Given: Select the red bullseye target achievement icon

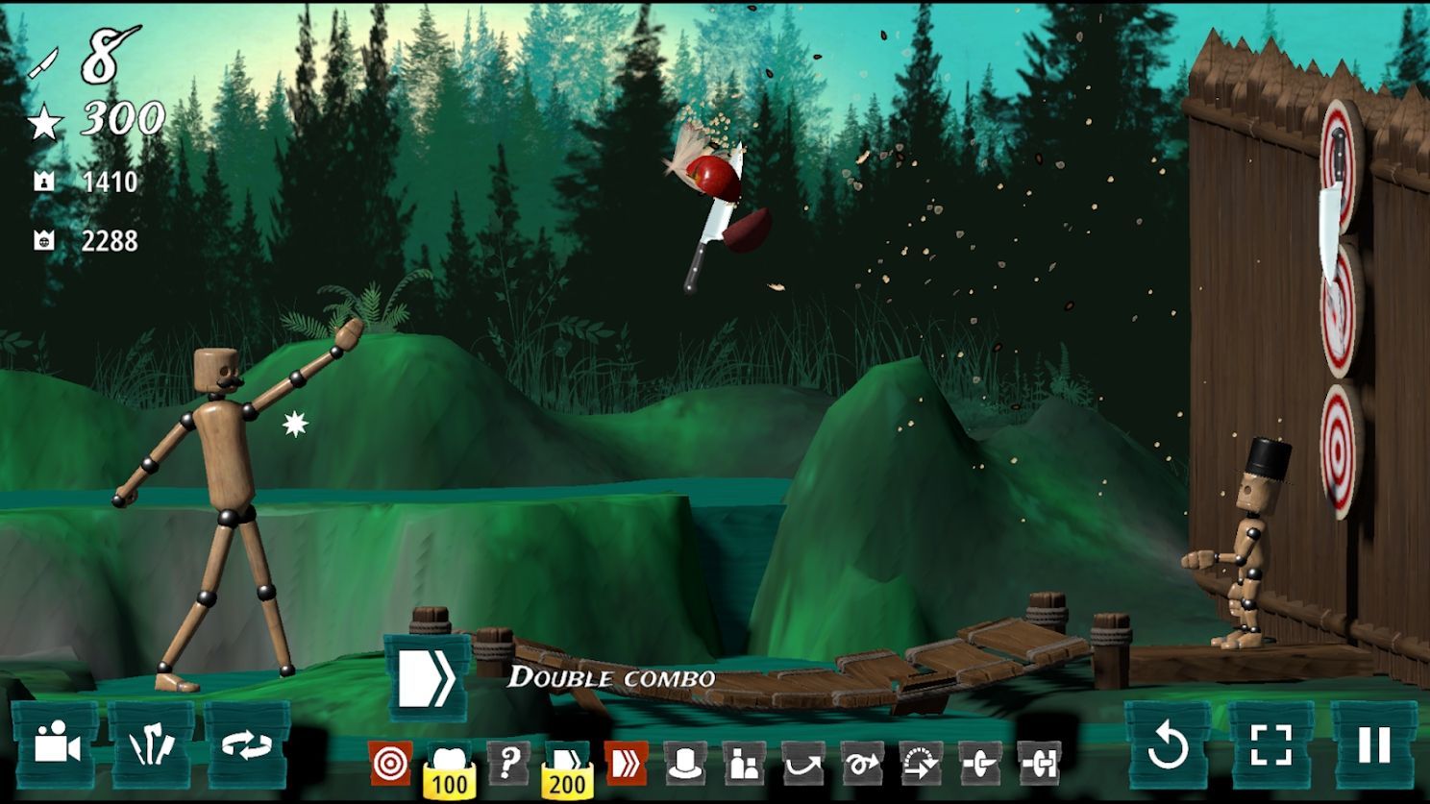Looking at the screenshot, I should (x=390, y=764).
